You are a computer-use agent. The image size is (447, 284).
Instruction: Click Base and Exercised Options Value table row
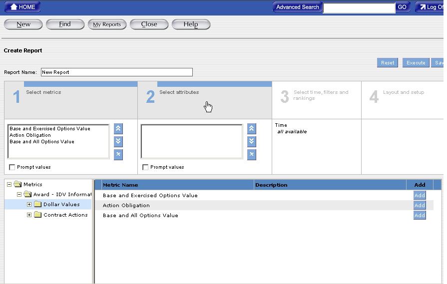tap(264, 195)
